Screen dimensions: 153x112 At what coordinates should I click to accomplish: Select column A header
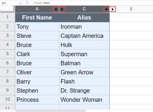(x=37, y=9)
